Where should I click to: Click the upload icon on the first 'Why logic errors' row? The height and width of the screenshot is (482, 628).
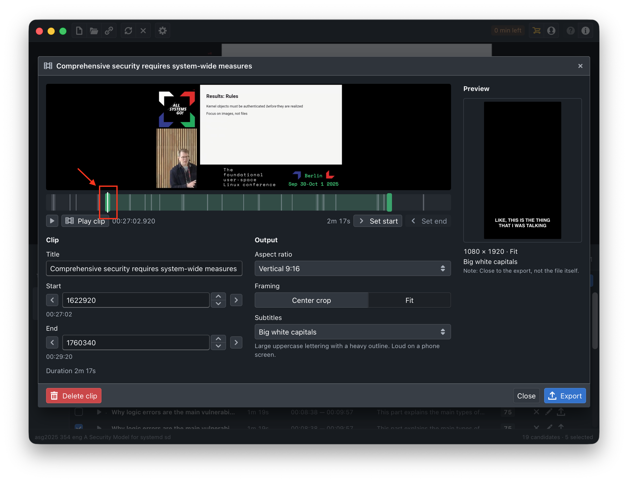(561, 412)
